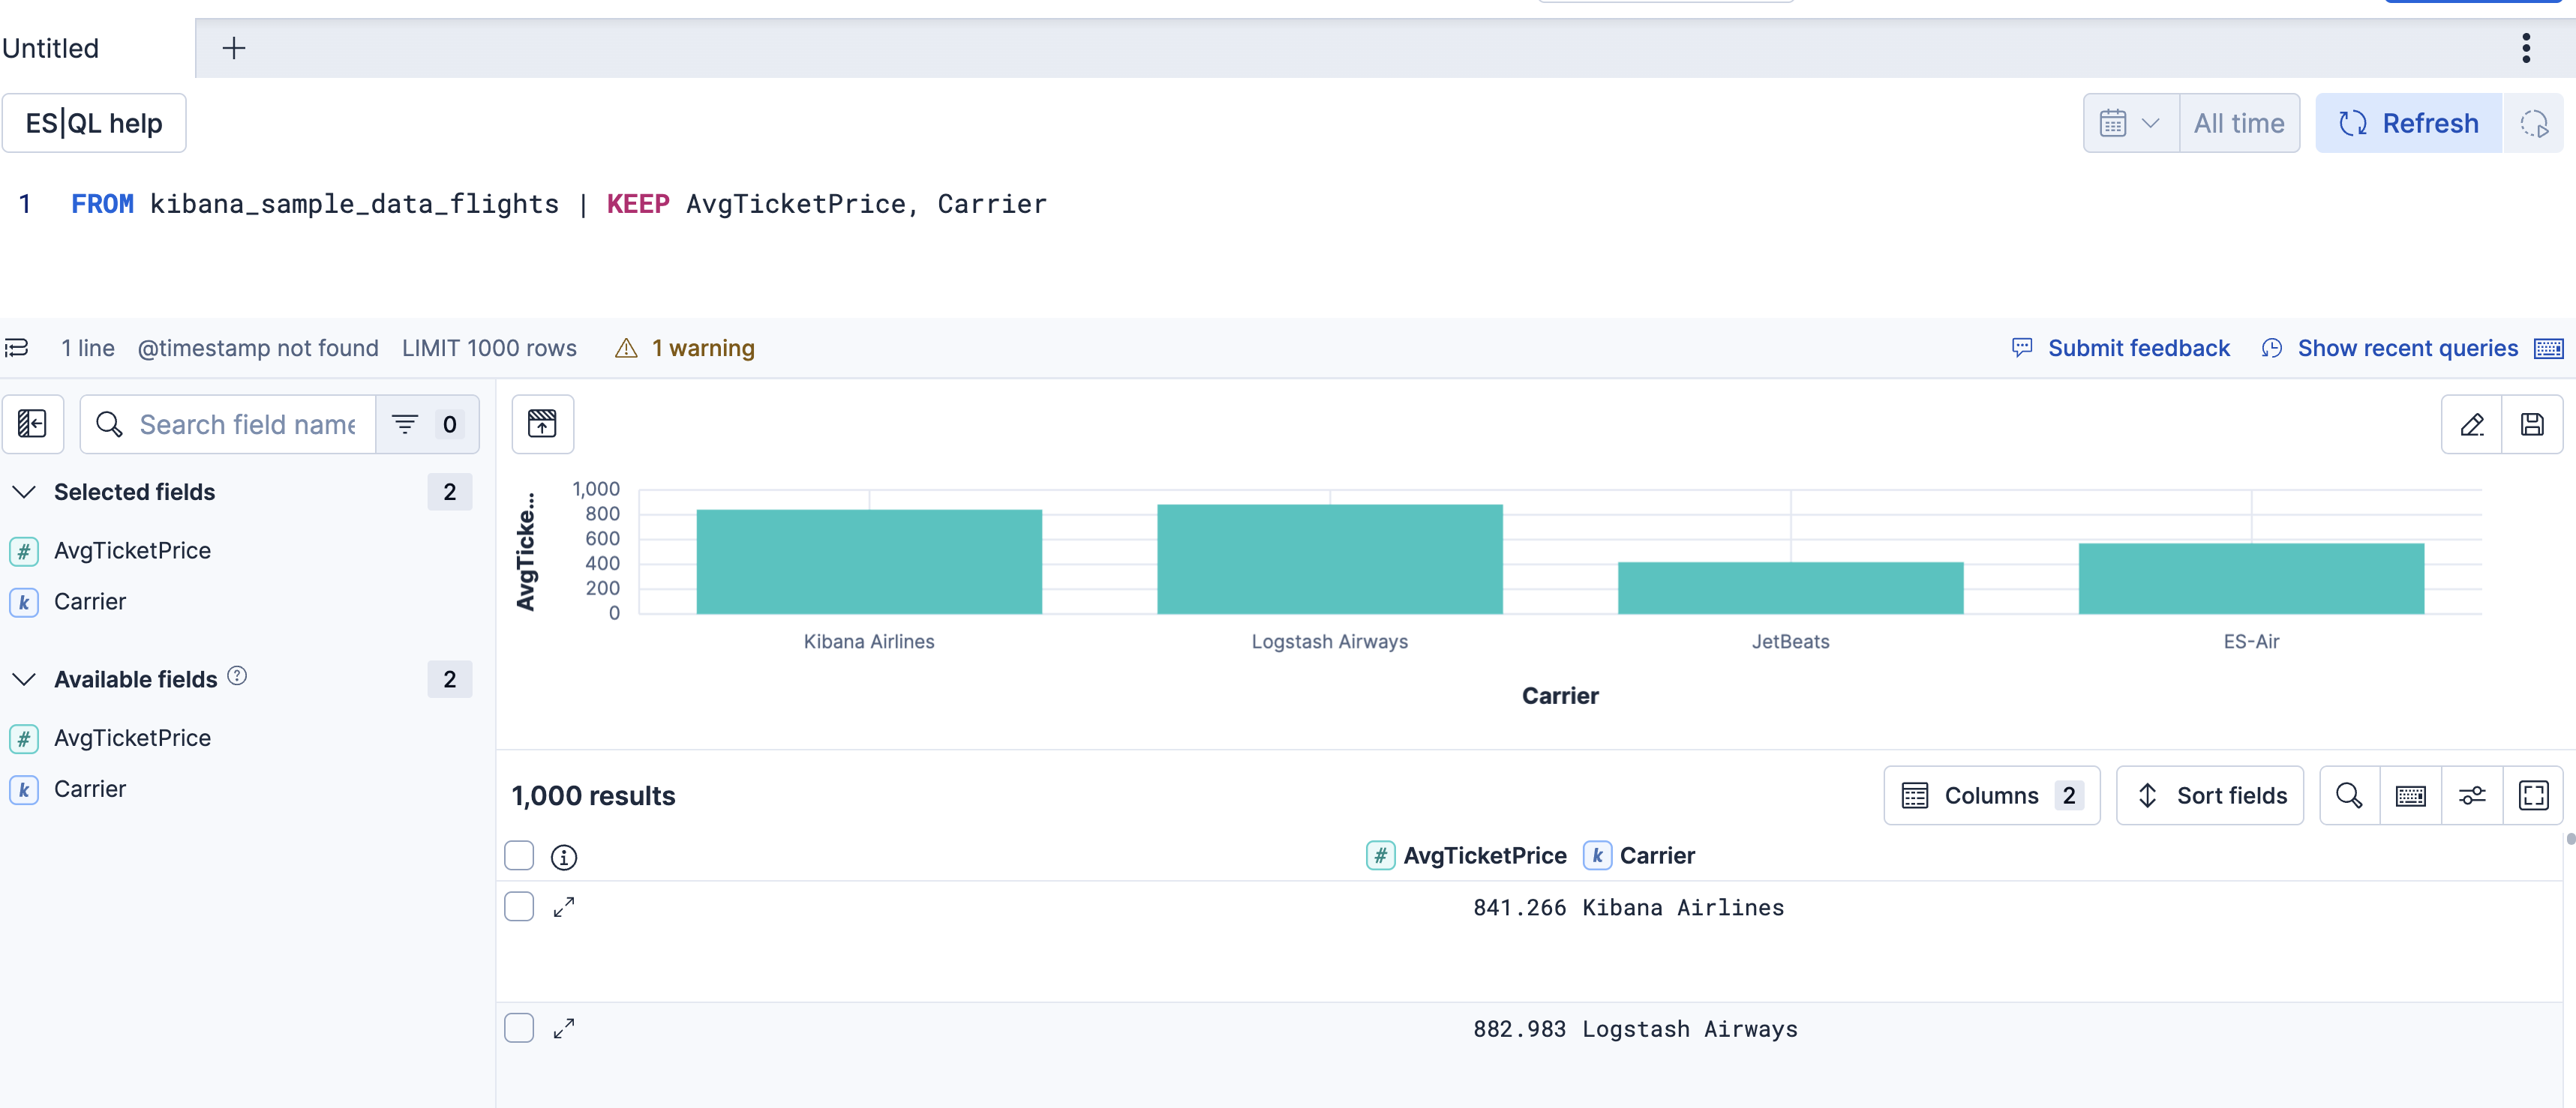The height and width of the screenshot is (1108, 2576).
Task: Check the Kibana Airlines row checkbox
Action: pyautogui.click(x=519, y=907)
